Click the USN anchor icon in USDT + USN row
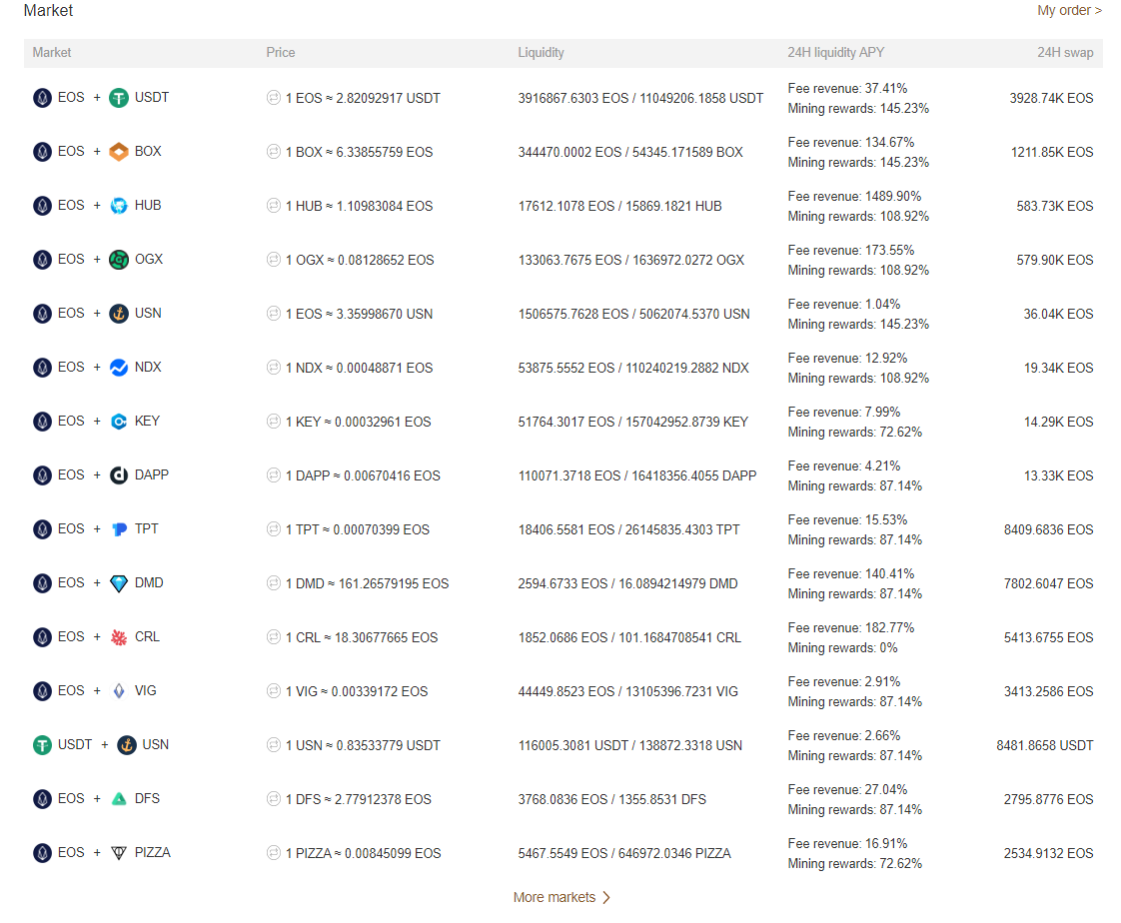This screenshot has width=1121, height=923. point(127,745)
